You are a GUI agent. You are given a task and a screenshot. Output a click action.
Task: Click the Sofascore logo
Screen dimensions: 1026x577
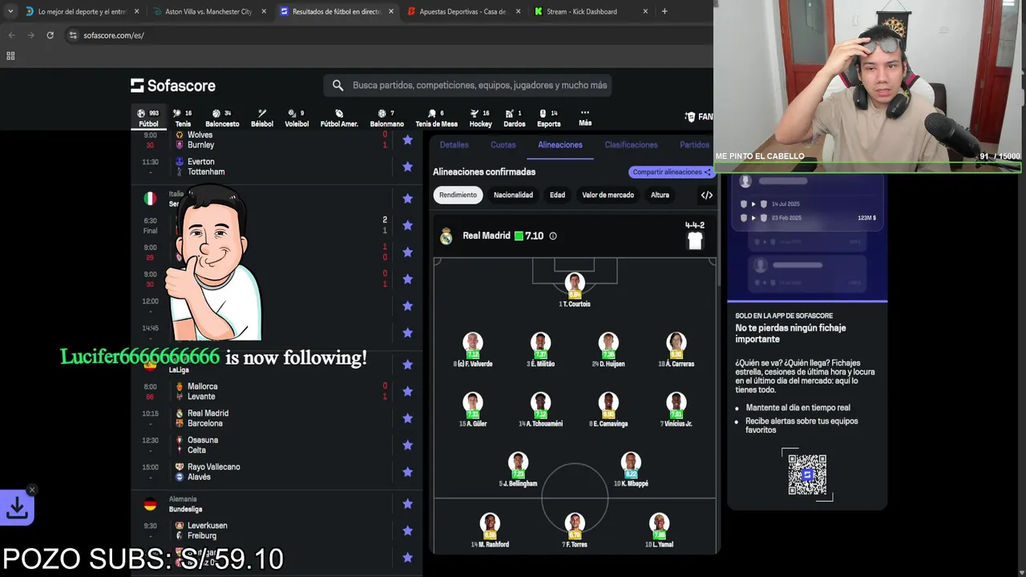173,85
